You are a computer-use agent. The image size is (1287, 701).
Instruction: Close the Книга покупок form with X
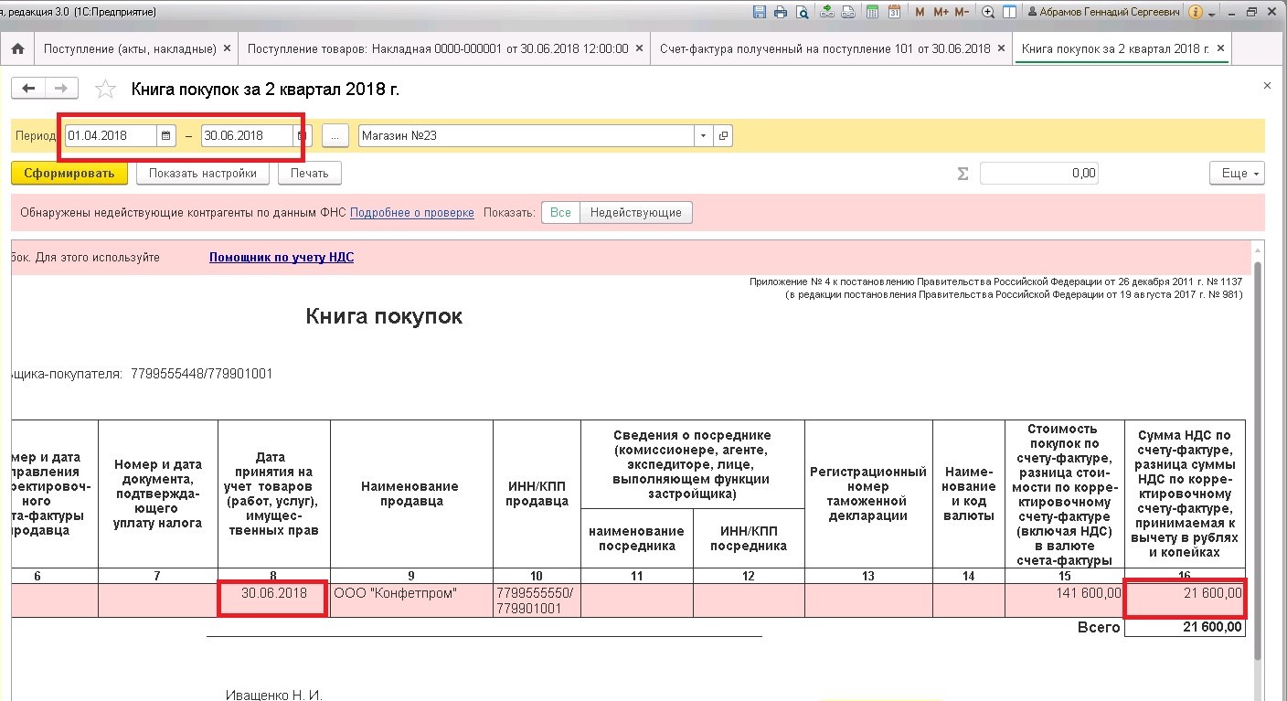tap(1267, 85)
